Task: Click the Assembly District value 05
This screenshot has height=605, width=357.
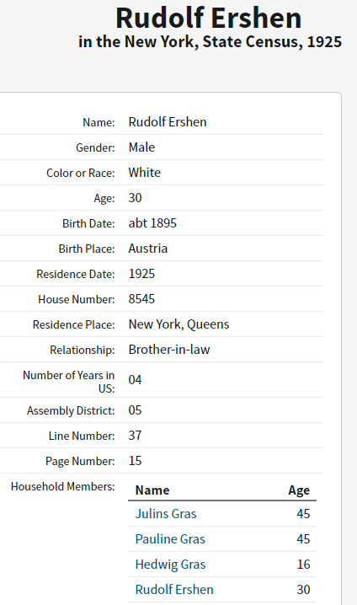Action: [x=135, y=410]
